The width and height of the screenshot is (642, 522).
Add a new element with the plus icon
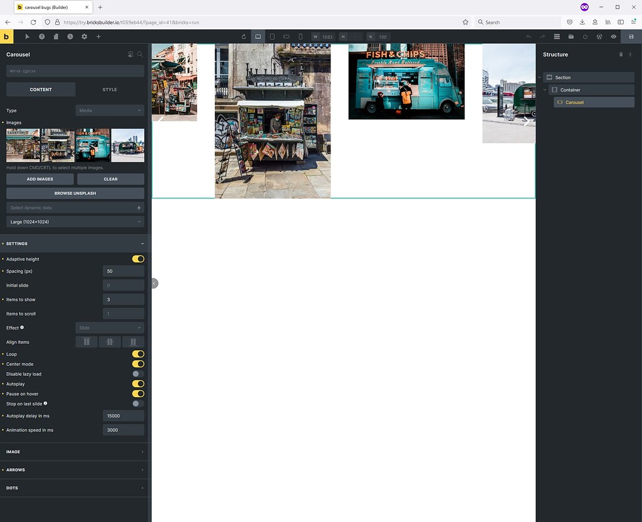pos(98,36)
